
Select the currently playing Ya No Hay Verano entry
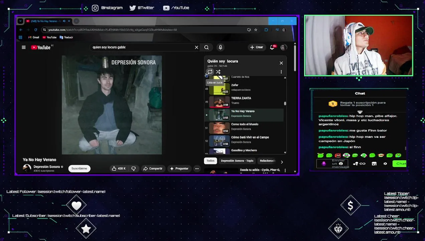[245, 114]
